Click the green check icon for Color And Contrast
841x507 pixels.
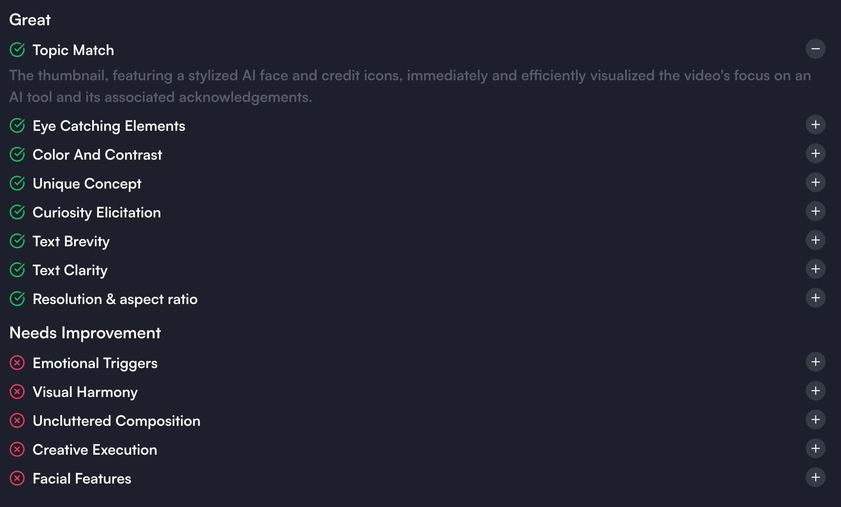click(x=17, y=155)
